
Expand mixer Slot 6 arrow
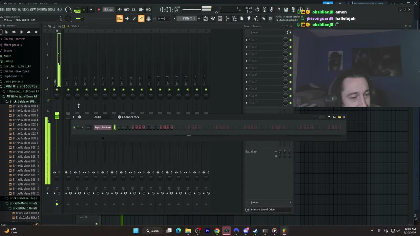click(247, 75)
